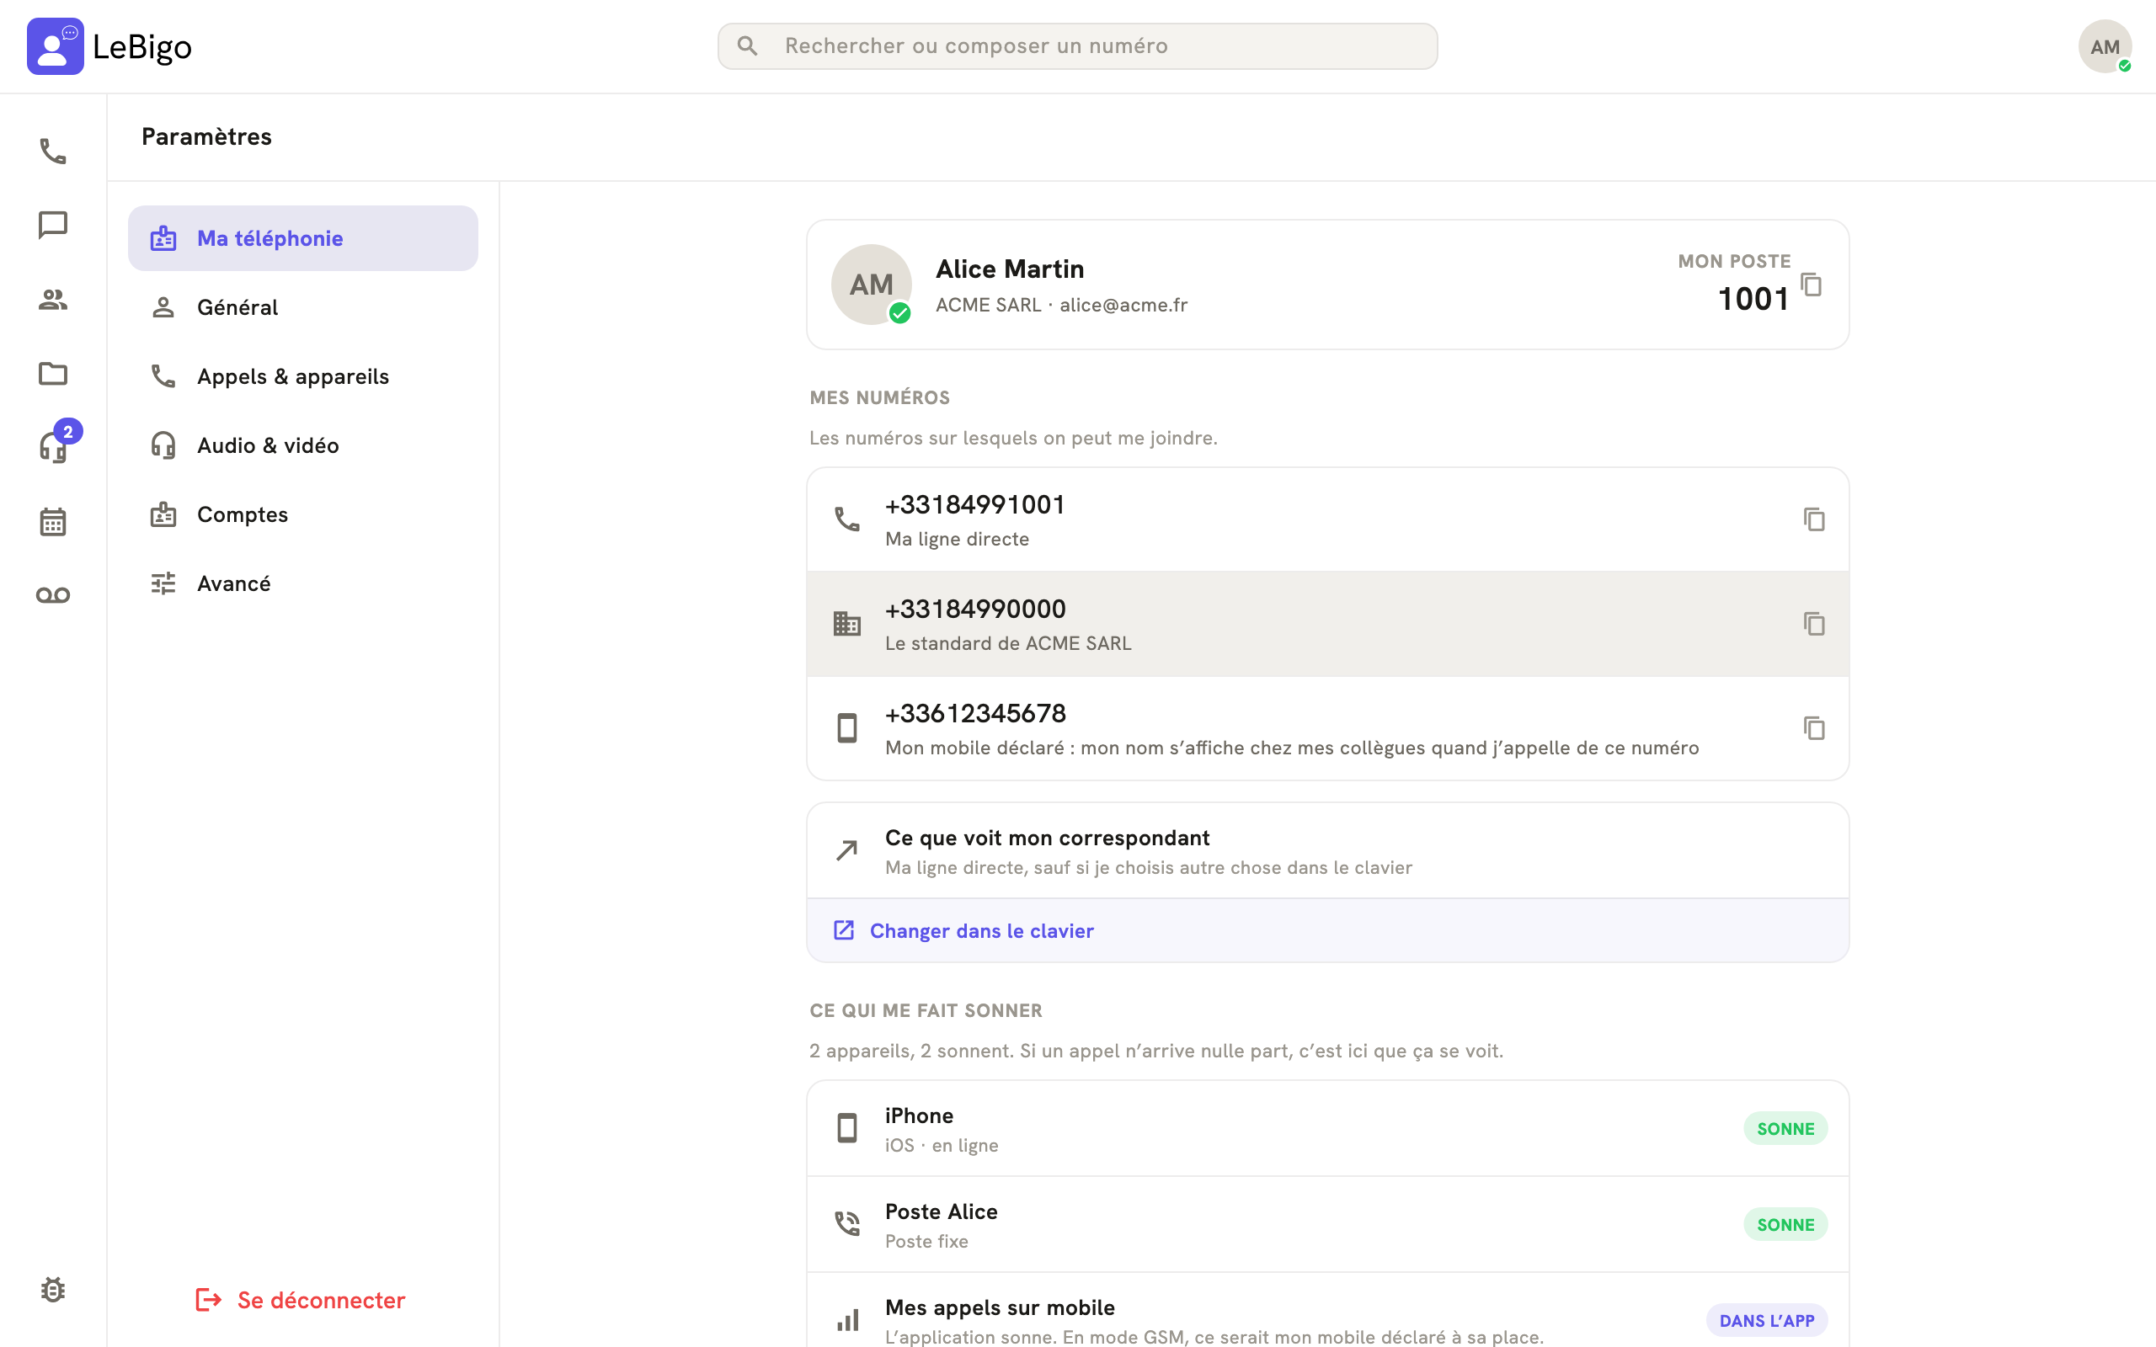This screenshot has width=2156, height=1347.
Task: Copy the standard number +33184990000
Action: (x=1814, y=624)
